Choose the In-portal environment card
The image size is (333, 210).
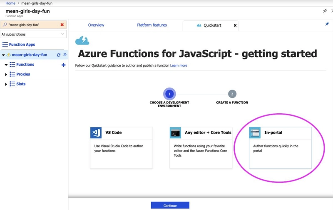pyautogui.click(x=280, y=148)
